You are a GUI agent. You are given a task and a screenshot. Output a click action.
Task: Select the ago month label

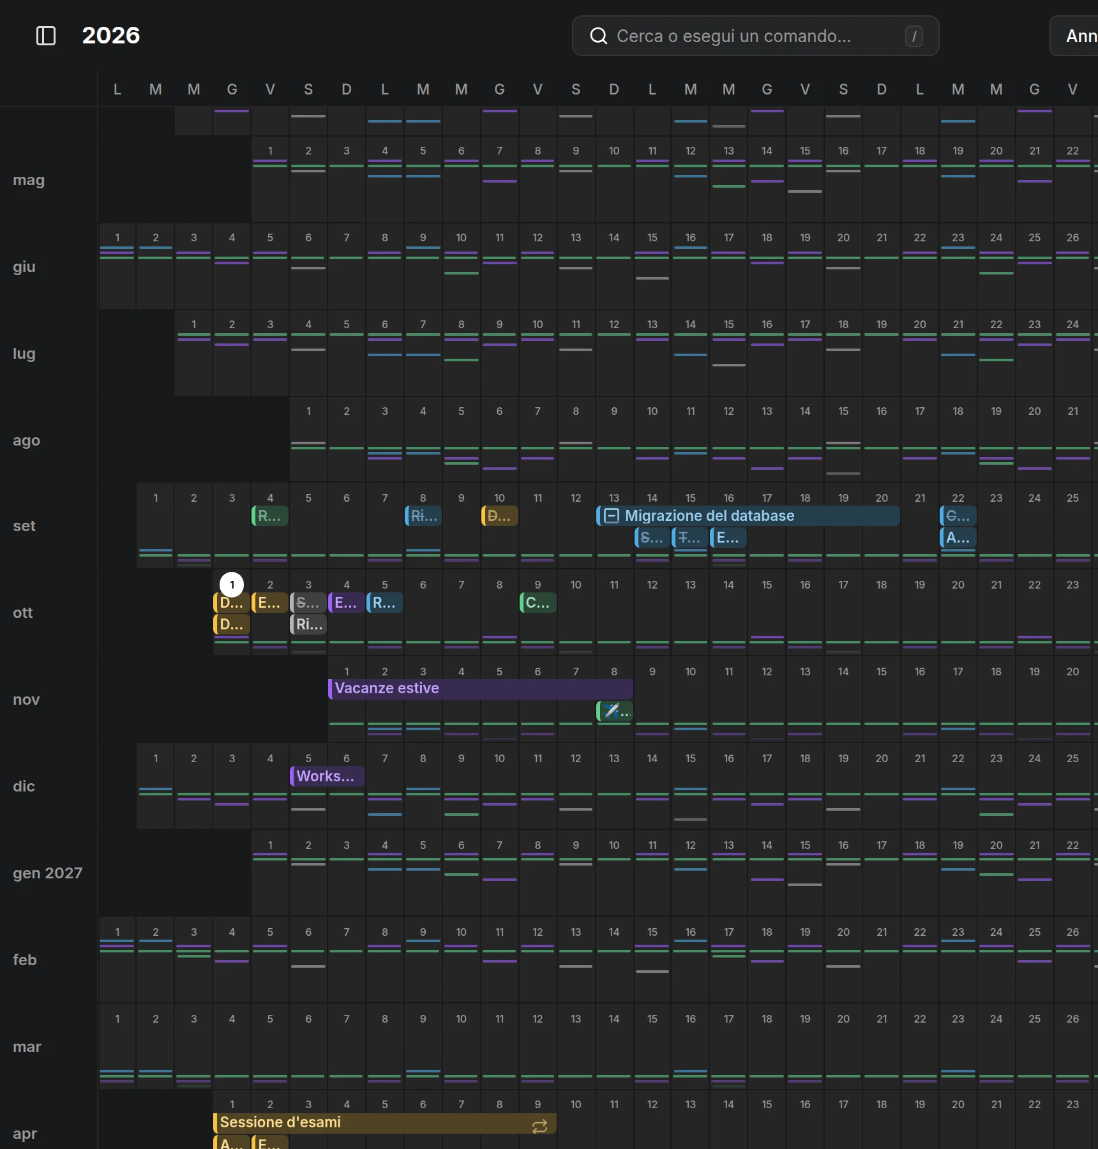tap(26, 440)
